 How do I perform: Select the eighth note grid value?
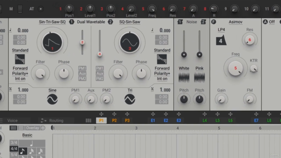tap(22, 151)
